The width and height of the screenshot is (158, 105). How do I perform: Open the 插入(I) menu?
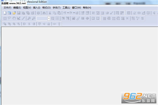tap(37, 8)
